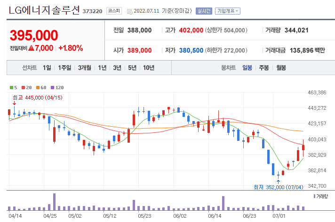
Task: Click the tall volume bar after 06/14
Action: click(223, 203)
